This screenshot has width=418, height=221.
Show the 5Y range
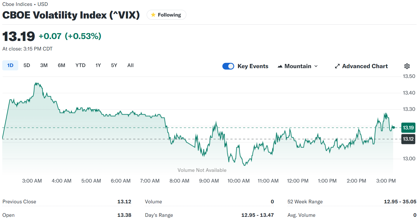(x=114, y=65)
